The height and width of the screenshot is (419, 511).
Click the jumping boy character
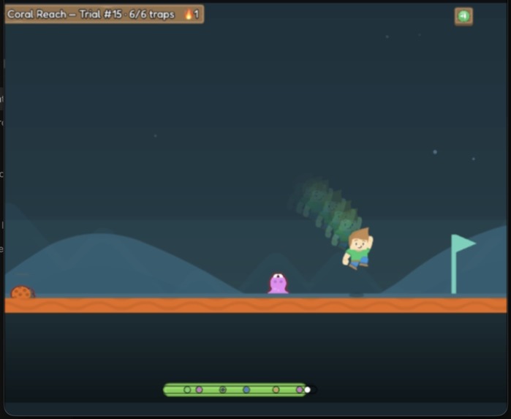[357, 249]
